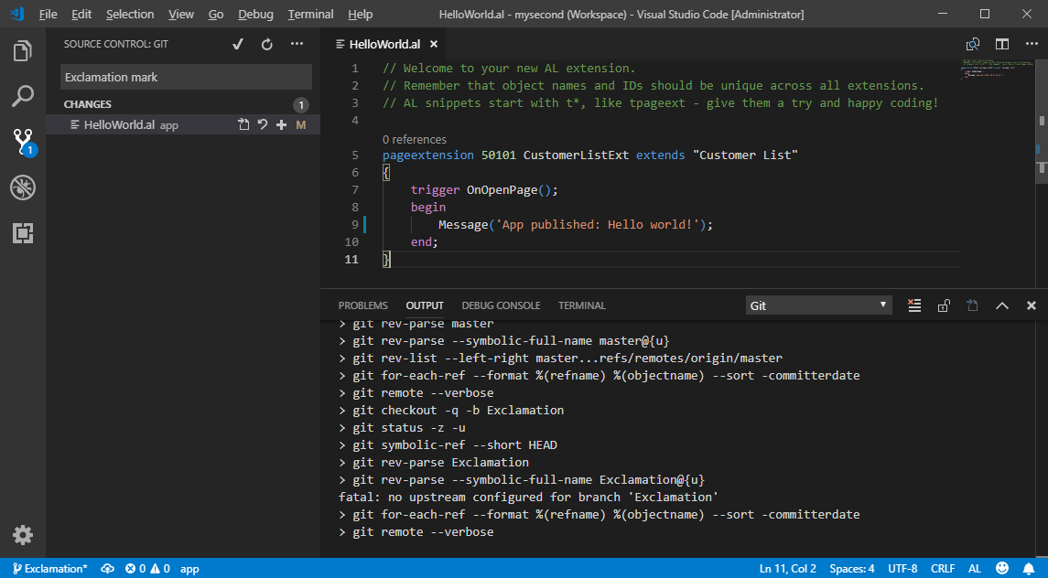Open the Search view icon
This screenshot has width=1048, height=578.
click(x=23, y=96)
